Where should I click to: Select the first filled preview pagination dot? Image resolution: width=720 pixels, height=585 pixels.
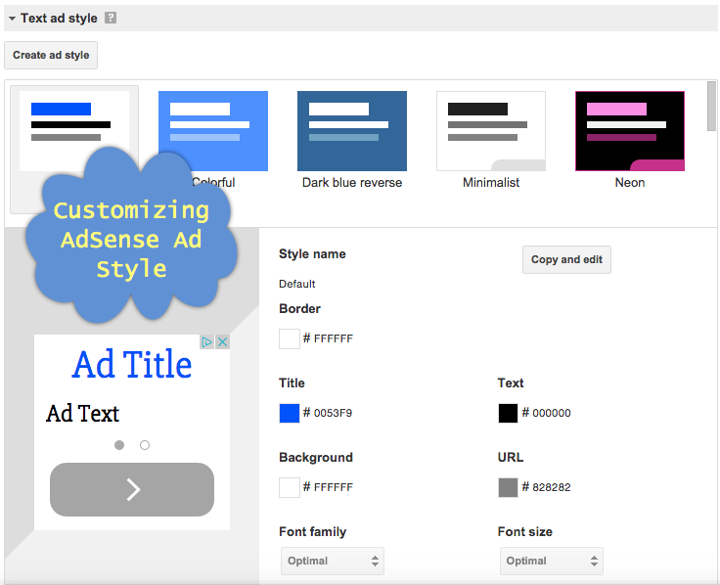119,445
